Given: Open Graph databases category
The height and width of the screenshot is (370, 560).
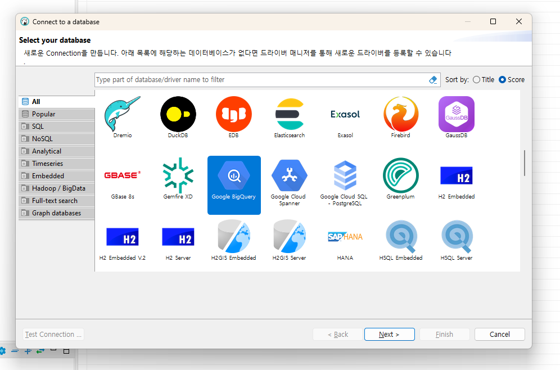Looking at the screenshot, I should pyautogui.click(x=56, y=213).
